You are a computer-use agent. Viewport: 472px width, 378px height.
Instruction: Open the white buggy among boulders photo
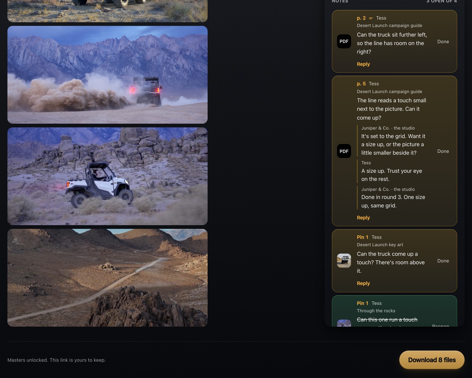pyautogui.click(x=107, y=176)
